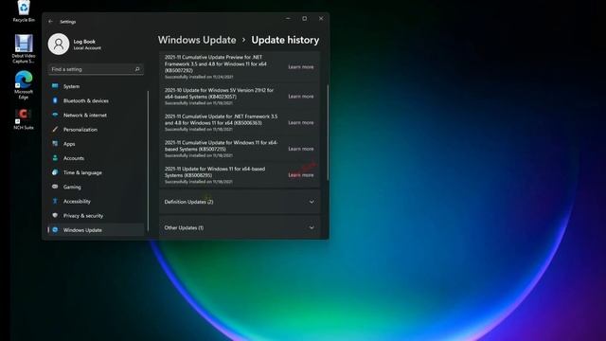This screenshot has width=606, height=341.
Task: Click the Update history heading
Action: pyautogui.click(x=285, y=40)
